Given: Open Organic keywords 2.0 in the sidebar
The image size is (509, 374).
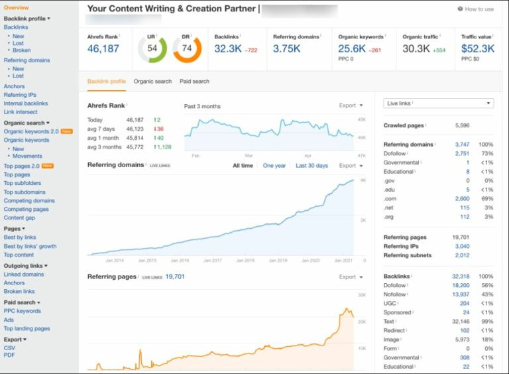Looking at the screenshot, I should [31, 131].
